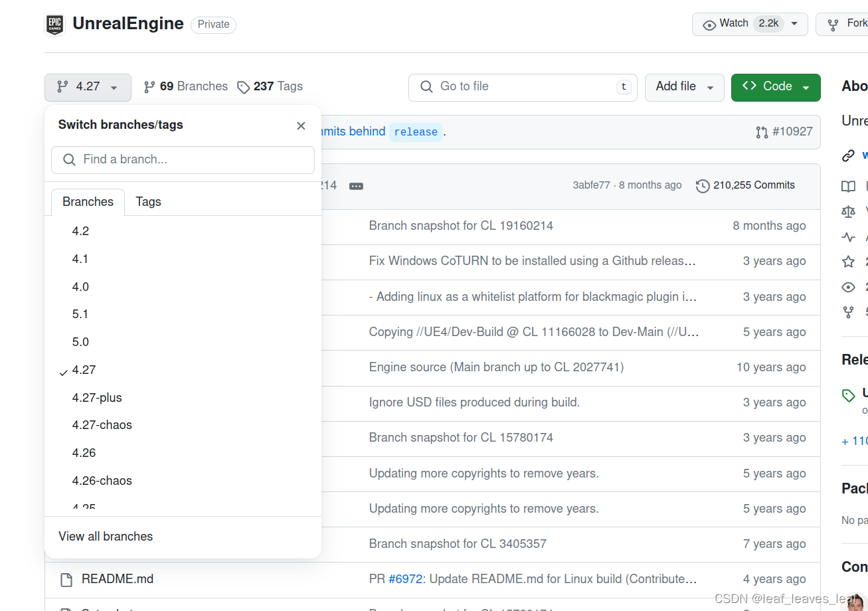
Task: Click the Activity pulse icon in sidebar
Action: point(848,237)
